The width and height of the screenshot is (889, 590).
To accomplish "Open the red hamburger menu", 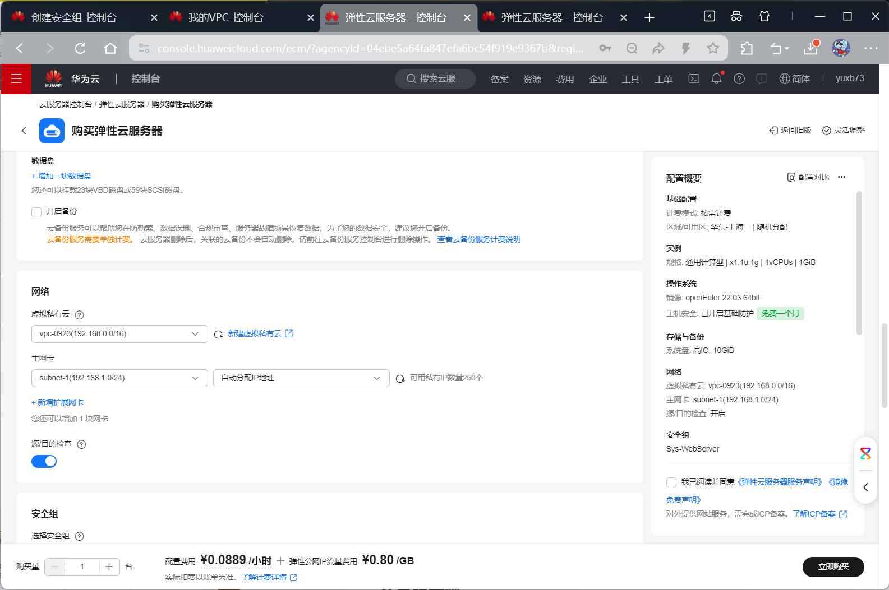I will pyautogui.click(x=16, y=78).
